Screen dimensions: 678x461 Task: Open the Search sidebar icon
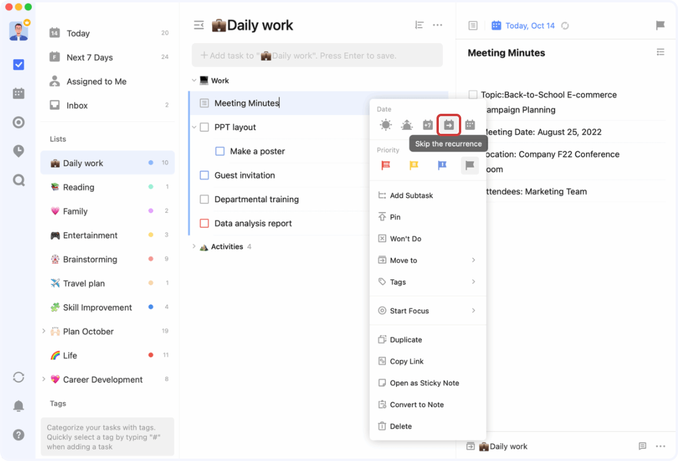coord(19,180)
